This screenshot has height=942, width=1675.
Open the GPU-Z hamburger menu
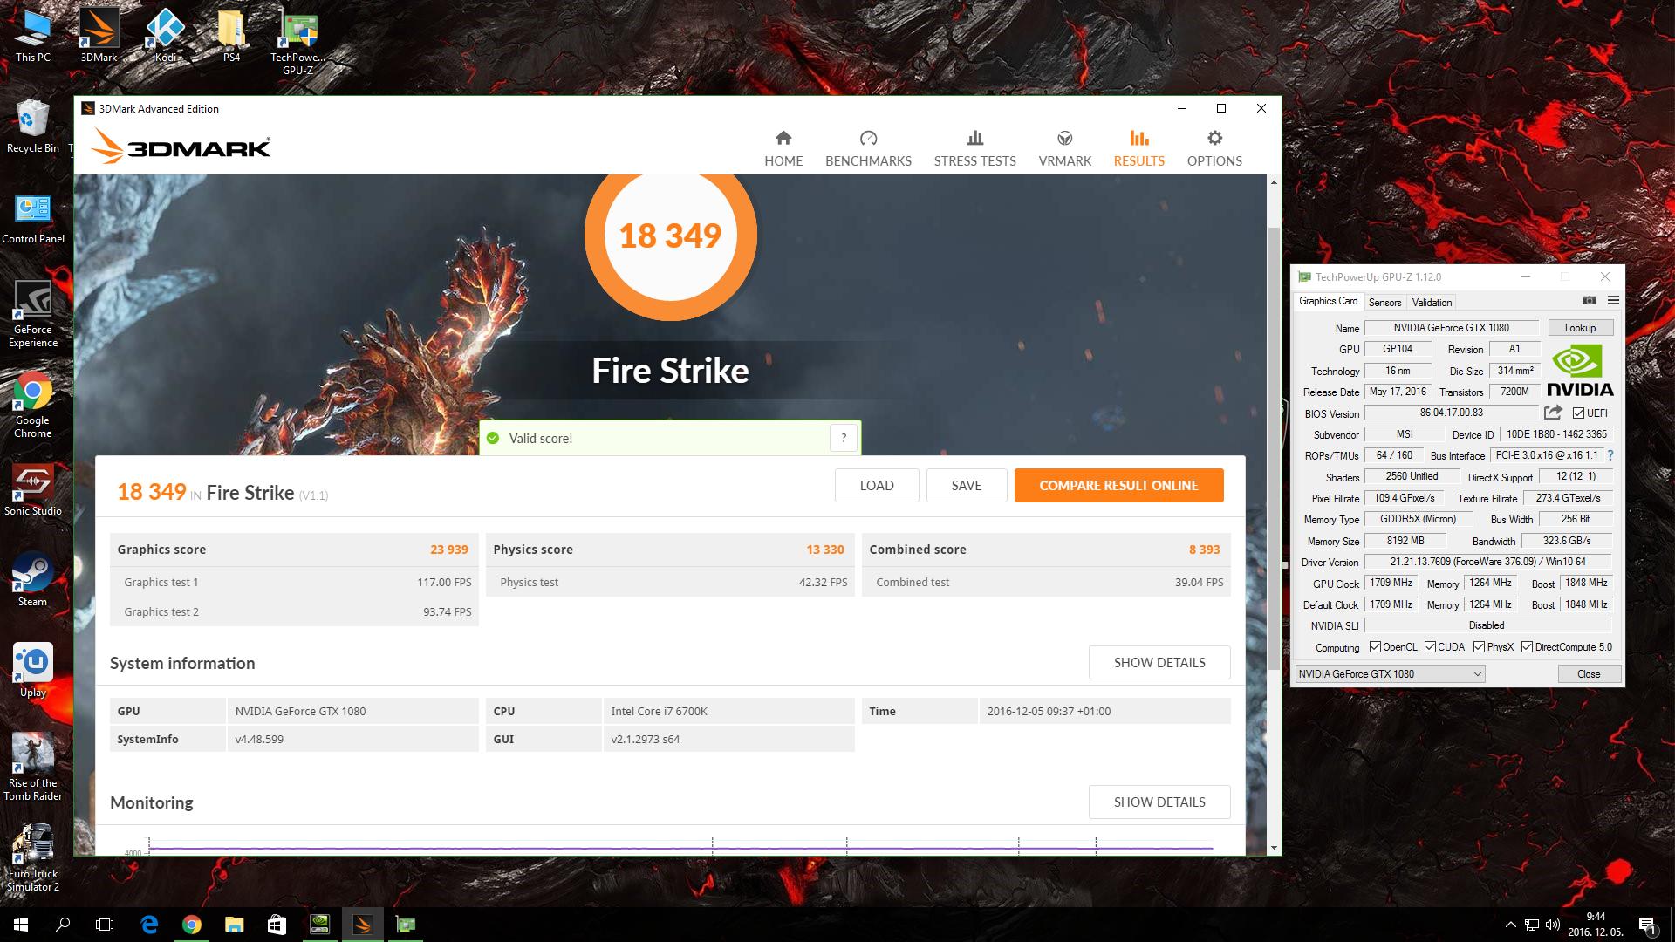1613,300
